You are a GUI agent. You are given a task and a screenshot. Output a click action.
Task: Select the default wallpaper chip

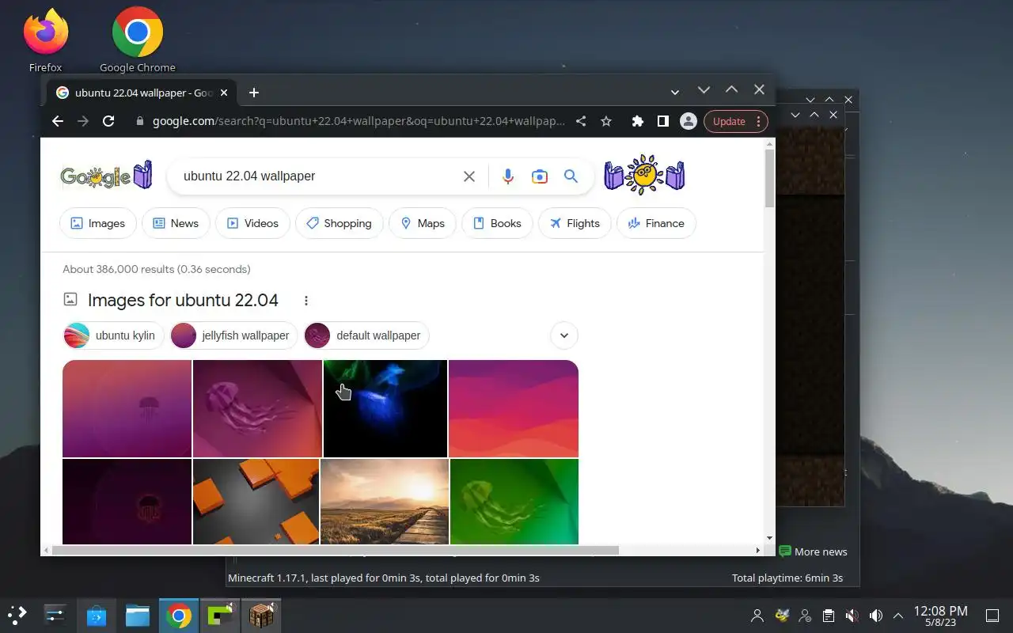pos(366,335)
